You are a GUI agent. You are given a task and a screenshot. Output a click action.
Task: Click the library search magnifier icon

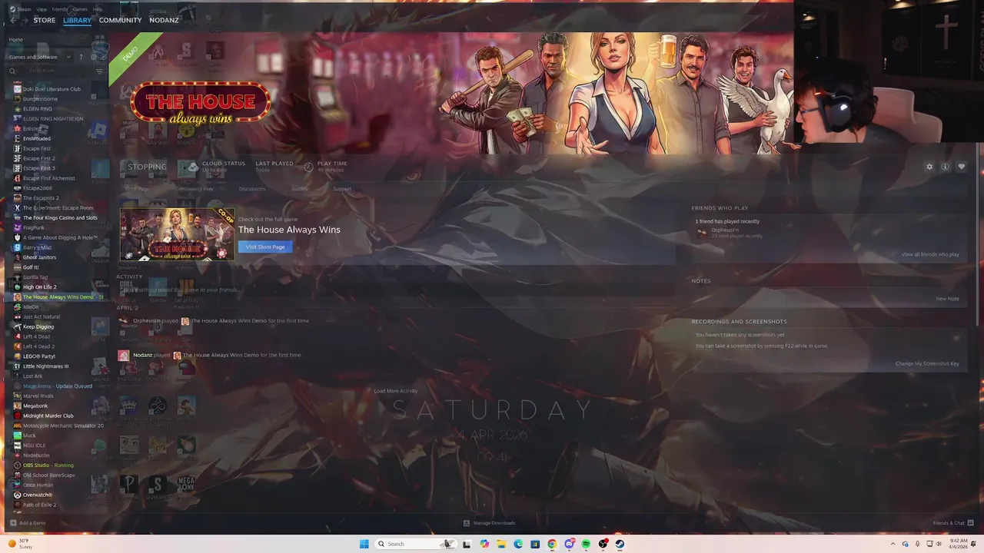point(13,71)
